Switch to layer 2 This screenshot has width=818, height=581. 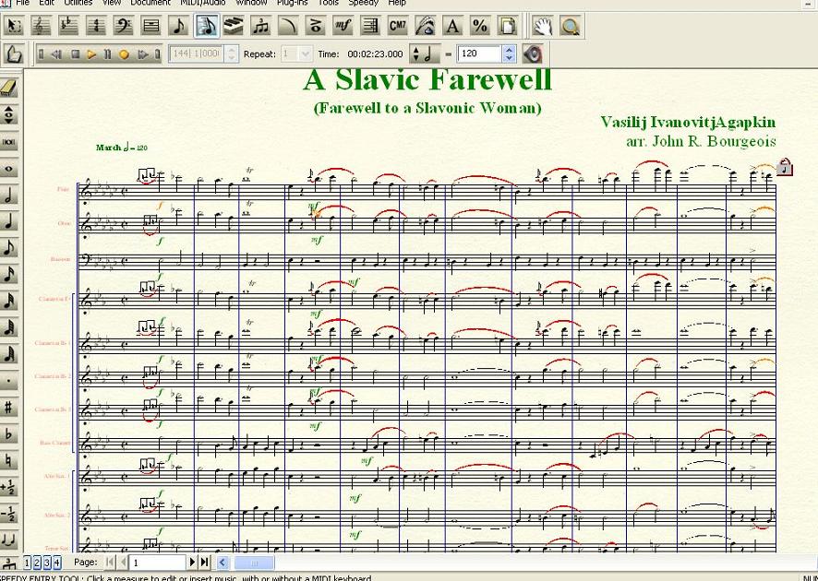pos(37,563)
